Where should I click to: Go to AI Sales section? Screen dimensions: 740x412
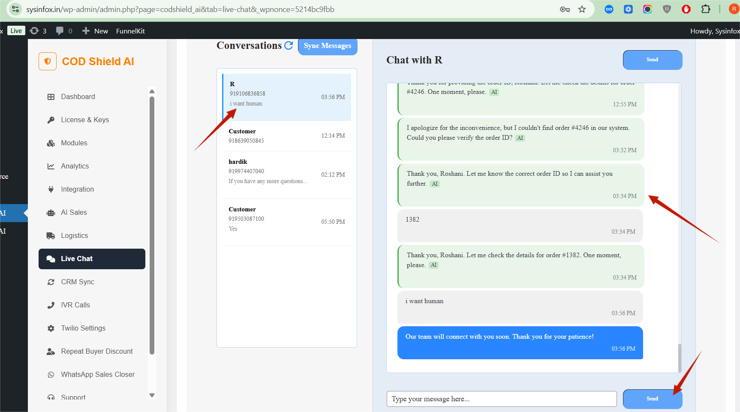[74, 213]
